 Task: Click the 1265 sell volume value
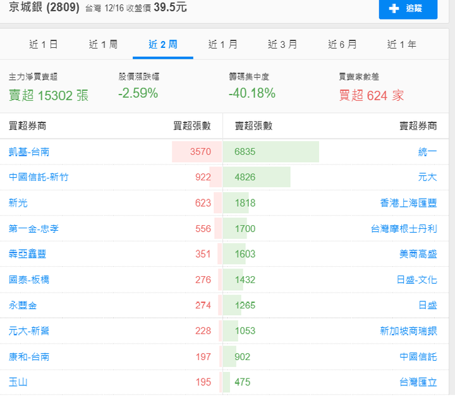[245, 305]
